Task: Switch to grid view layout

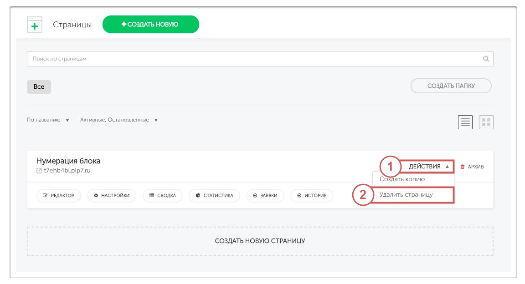Action: tap(486, 122)
